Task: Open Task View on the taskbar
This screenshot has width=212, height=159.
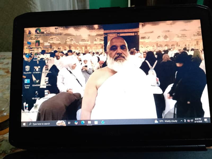Action: (69, 123)
